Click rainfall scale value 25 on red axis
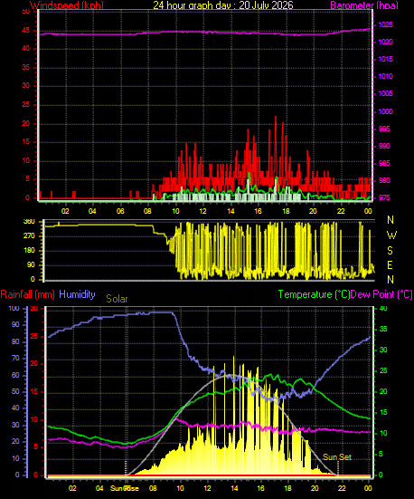Screen dimensions: 414x499 coord(33,336)
